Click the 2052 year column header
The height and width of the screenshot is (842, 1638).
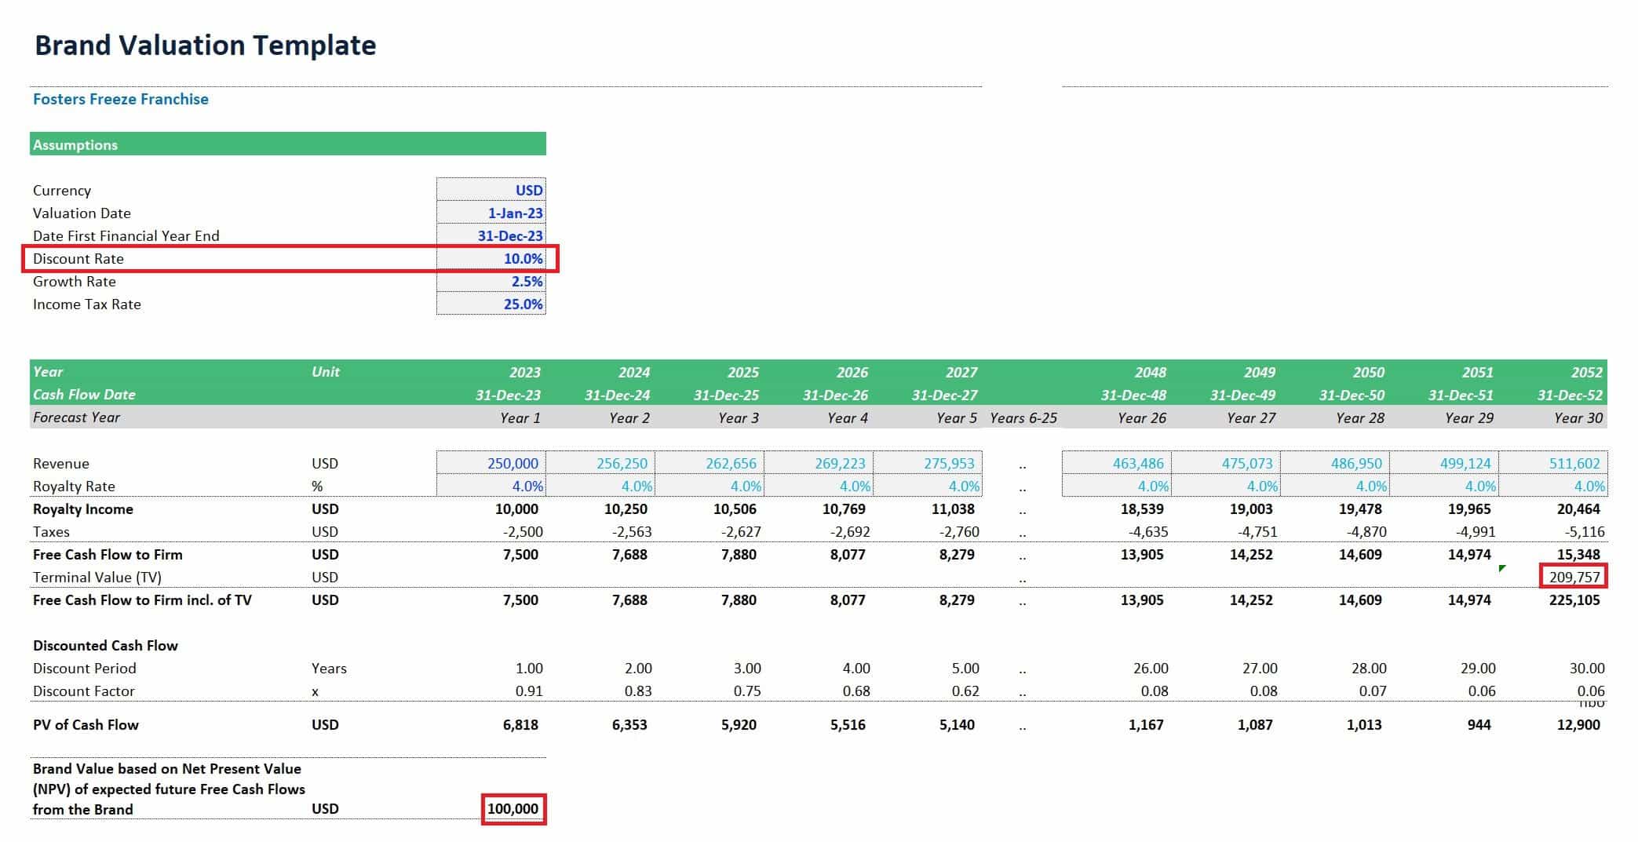tap(1586, 372)
